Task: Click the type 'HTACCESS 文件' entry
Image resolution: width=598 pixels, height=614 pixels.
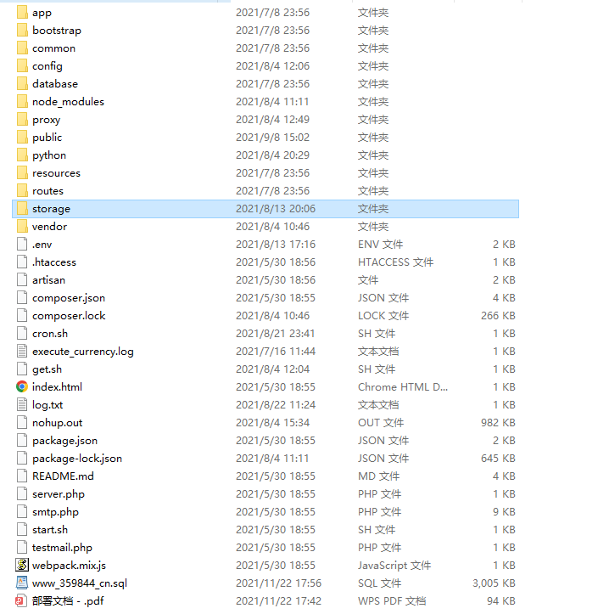Action: [x=395, y=262]
